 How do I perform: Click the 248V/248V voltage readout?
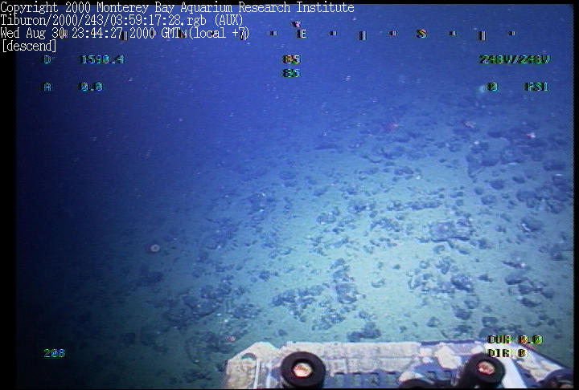coord(515,59)
